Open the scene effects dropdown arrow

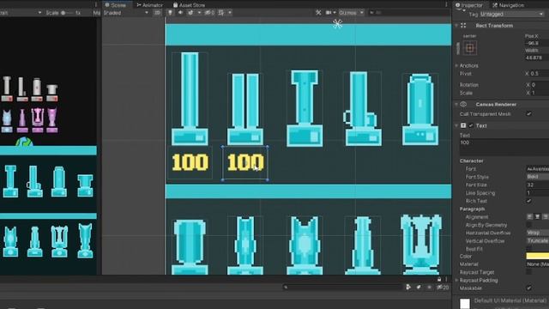199,13
